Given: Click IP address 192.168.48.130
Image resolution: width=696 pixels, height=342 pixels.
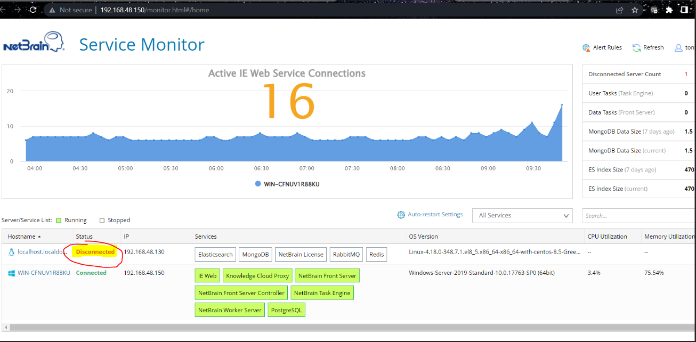Looking at the screenshot, I should [x=144, y=252].
